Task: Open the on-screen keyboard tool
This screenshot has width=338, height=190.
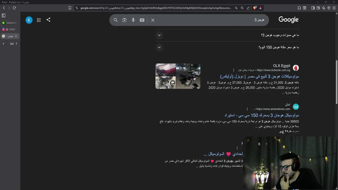Action: (x=142, y=20)
